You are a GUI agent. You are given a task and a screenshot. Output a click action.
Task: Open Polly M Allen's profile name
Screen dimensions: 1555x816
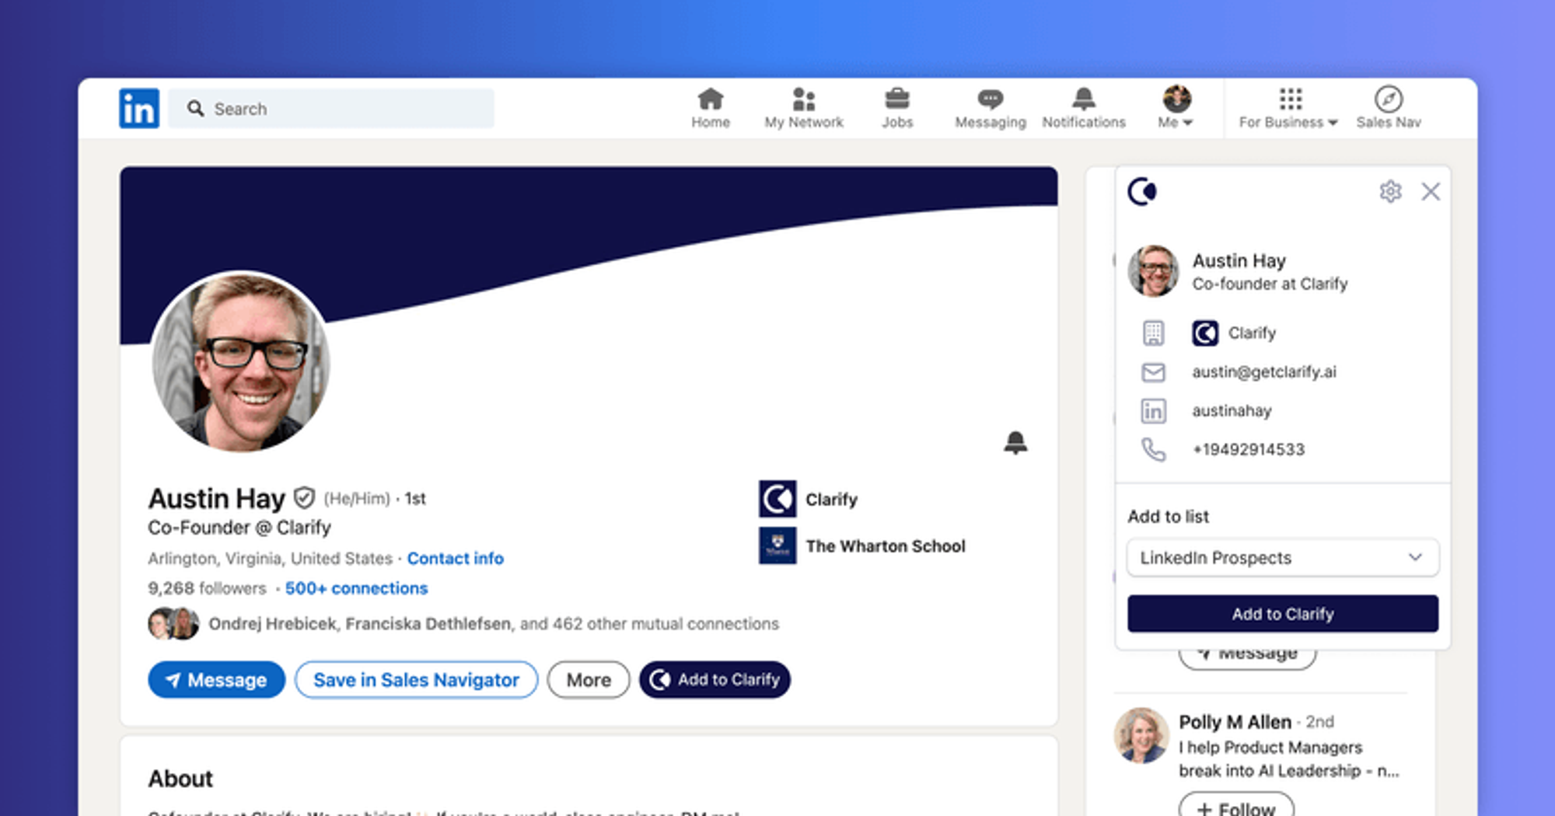click(x=1235, y=722)
